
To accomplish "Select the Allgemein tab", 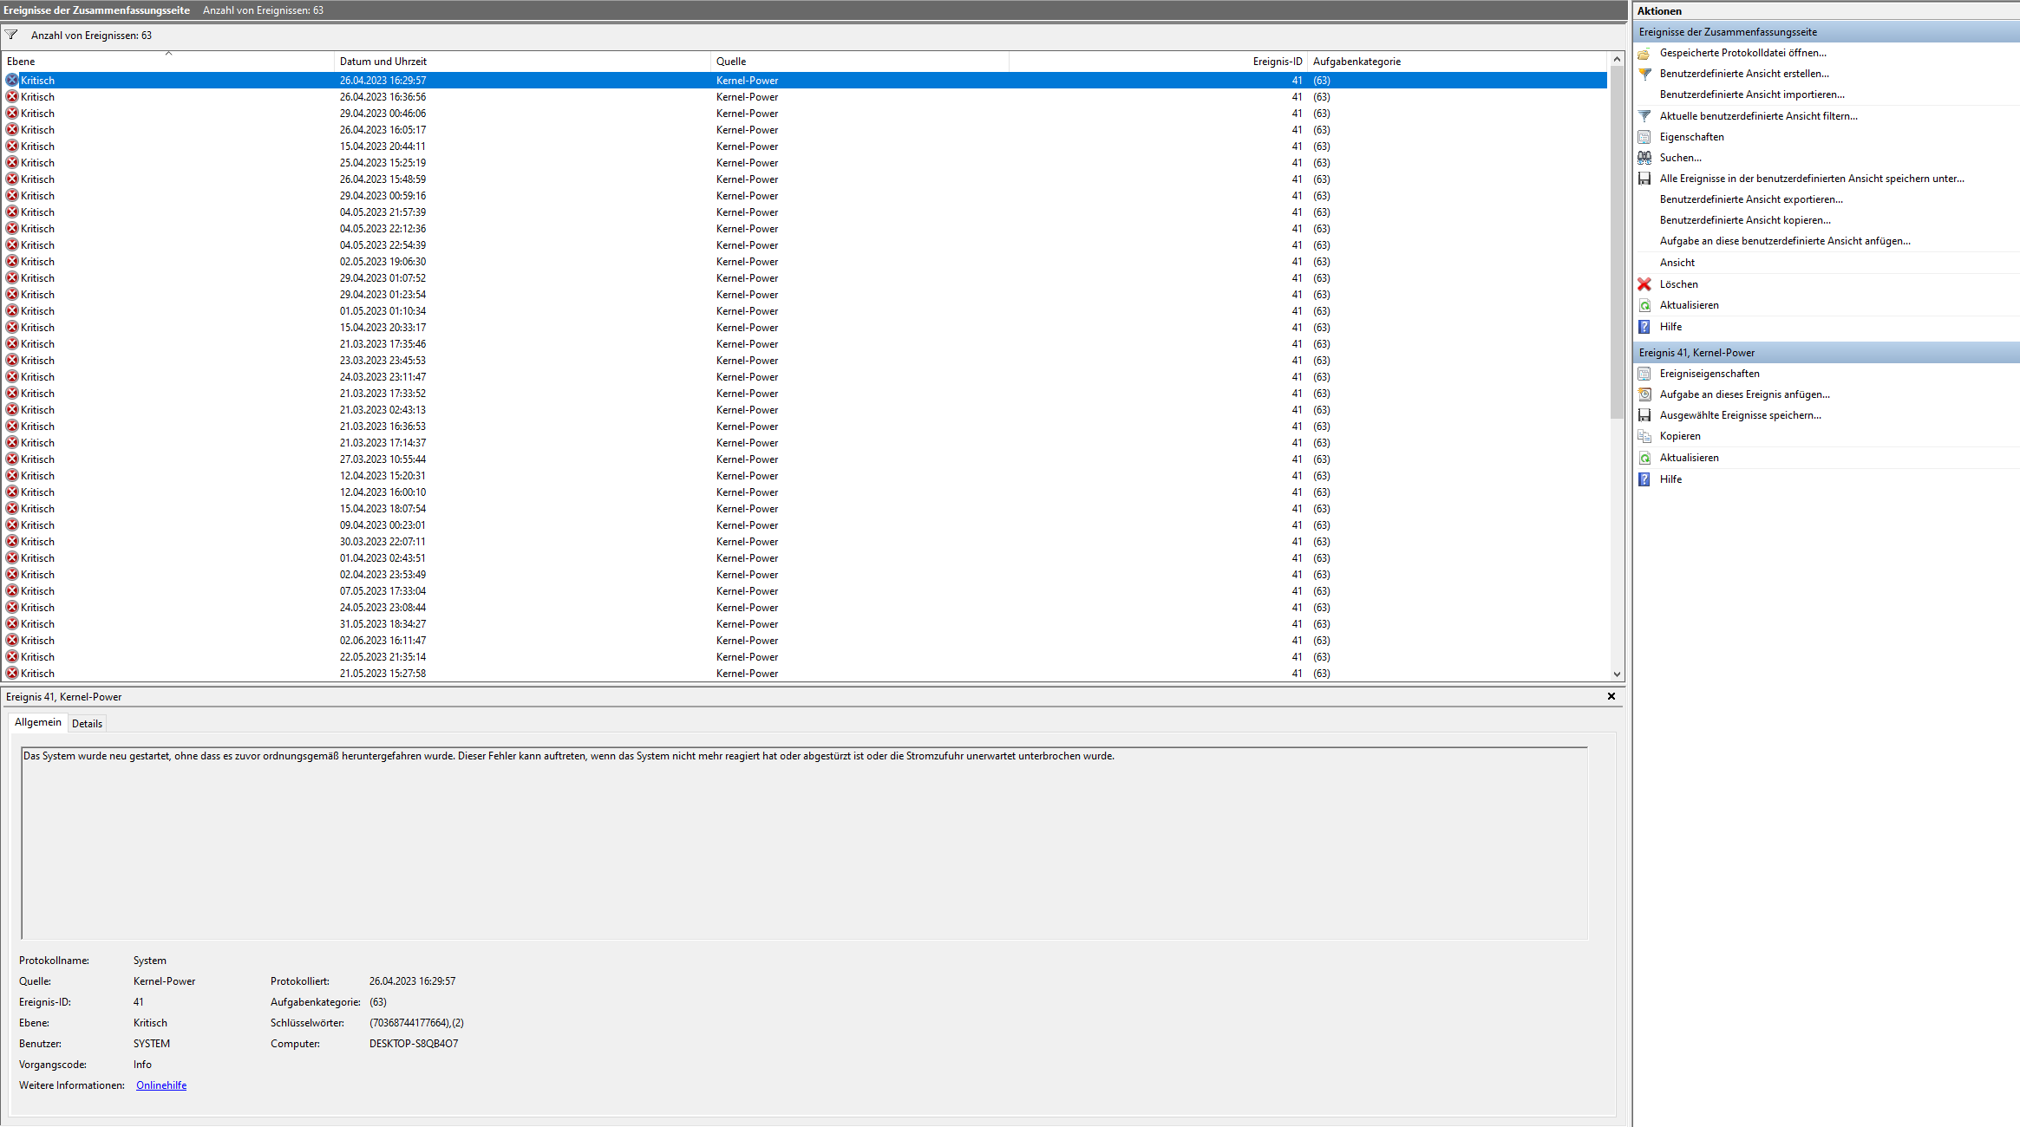I will click(x=38, y=722).
